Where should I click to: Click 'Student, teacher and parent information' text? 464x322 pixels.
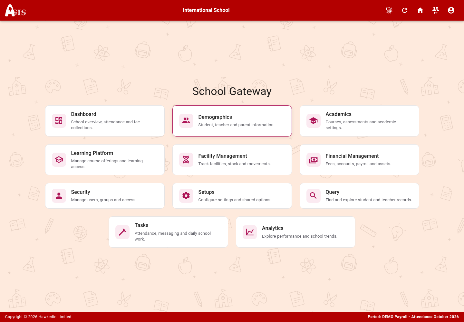pyautogui.click(x=236, y=125)
